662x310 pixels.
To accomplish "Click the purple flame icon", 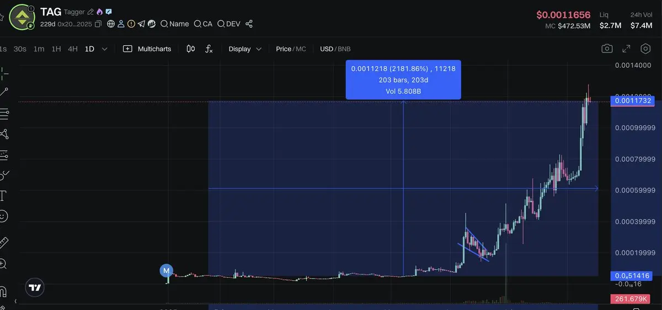I will click(x=99, y=12).
